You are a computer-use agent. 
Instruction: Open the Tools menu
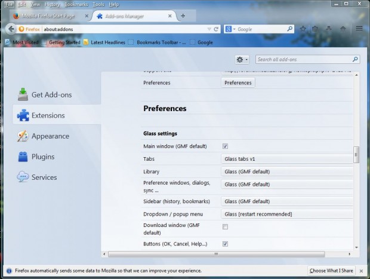coord(98,4)
